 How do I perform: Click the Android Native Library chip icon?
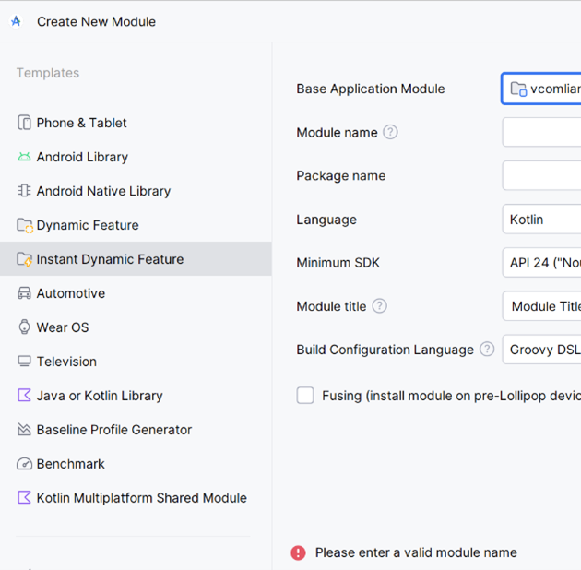(25, 191)
